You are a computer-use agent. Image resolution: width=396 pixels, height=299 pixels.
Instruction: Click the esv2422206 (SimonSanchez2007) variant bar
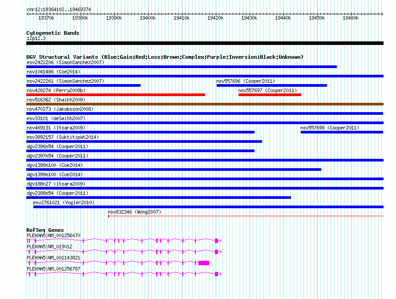182,67
